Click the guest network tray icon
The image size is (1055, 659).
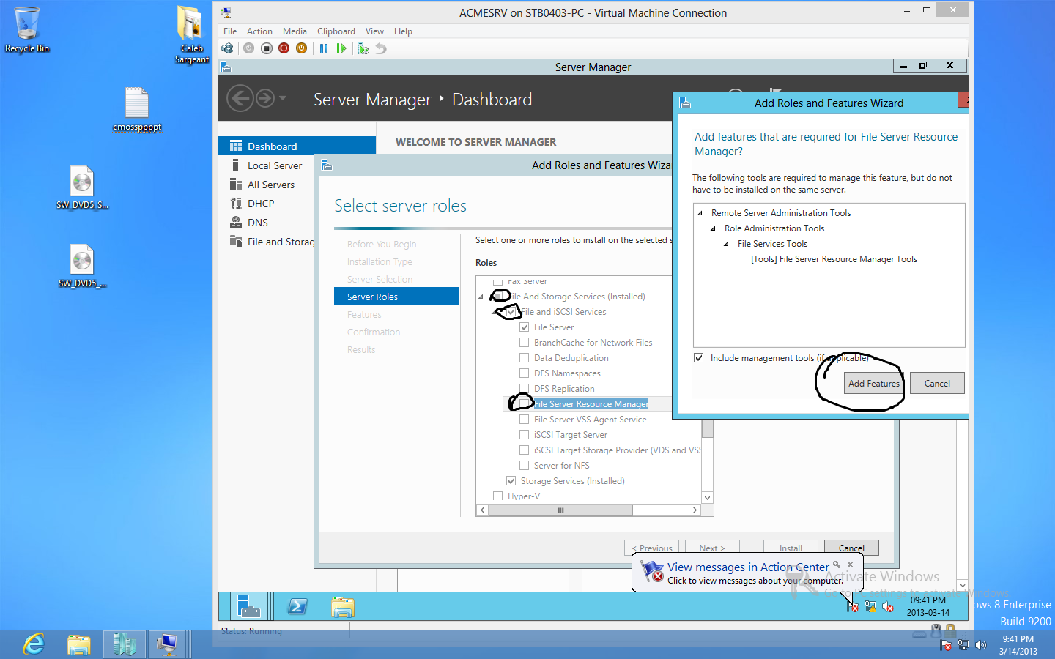(x=870, y=606)
